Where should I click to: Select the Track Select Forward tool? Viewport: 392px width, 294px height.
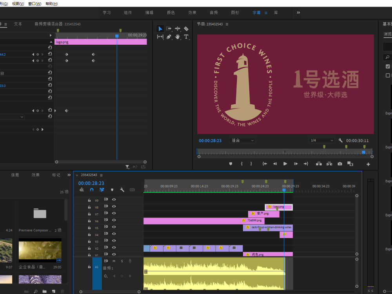tap(169, 29)
